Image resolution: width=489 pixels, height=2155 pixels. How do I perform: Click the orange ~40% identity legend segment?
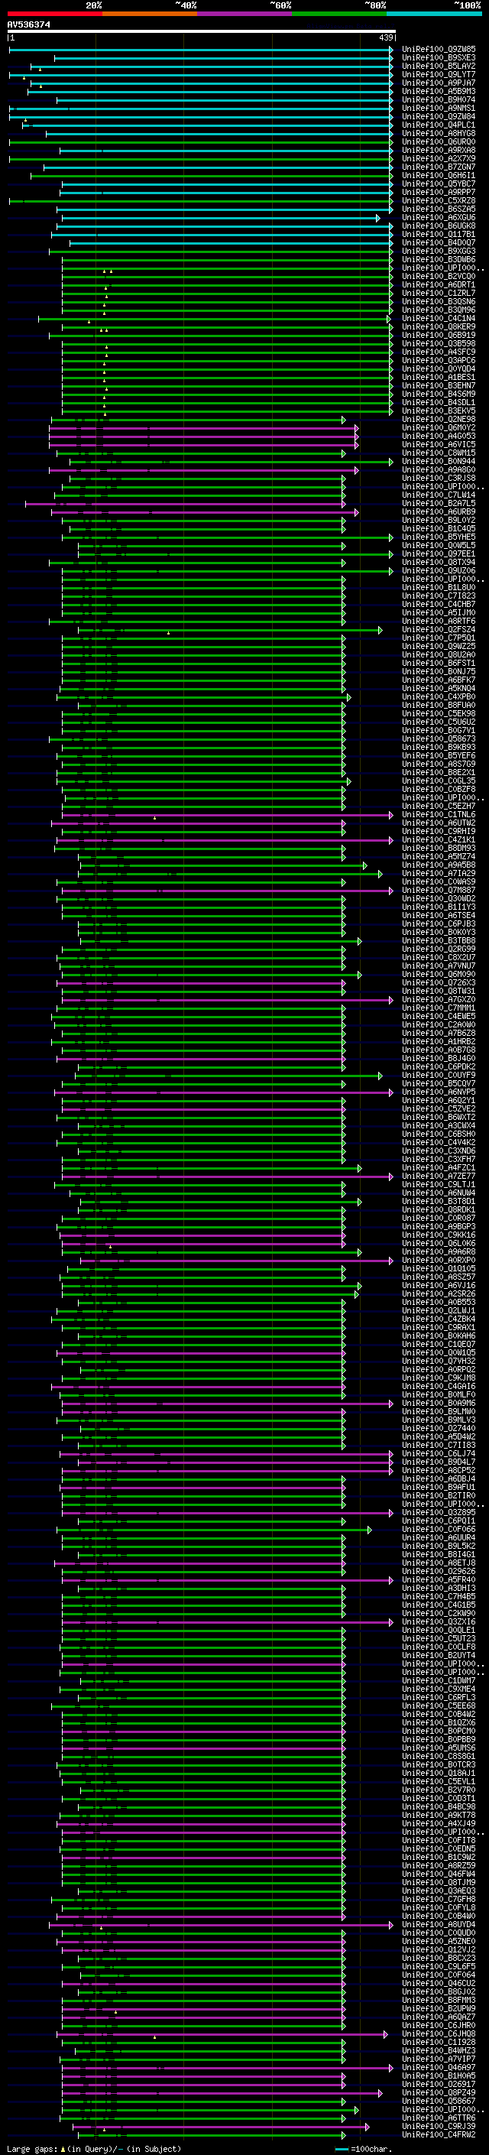pyautogui.click(x=150, y=14)
